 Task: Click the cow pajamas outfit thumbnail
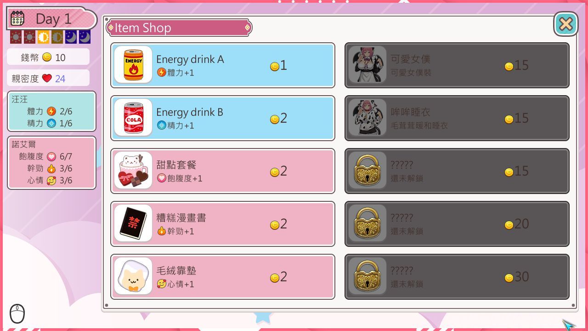click(367, 118)
